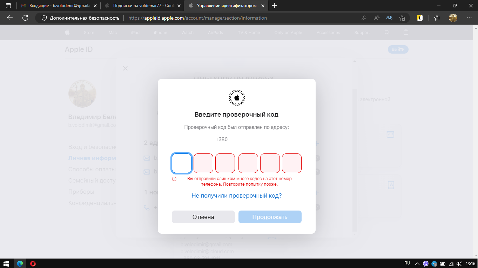Open the page translate options
Viewport: 478px width, 268px height.
coord(389,18)
